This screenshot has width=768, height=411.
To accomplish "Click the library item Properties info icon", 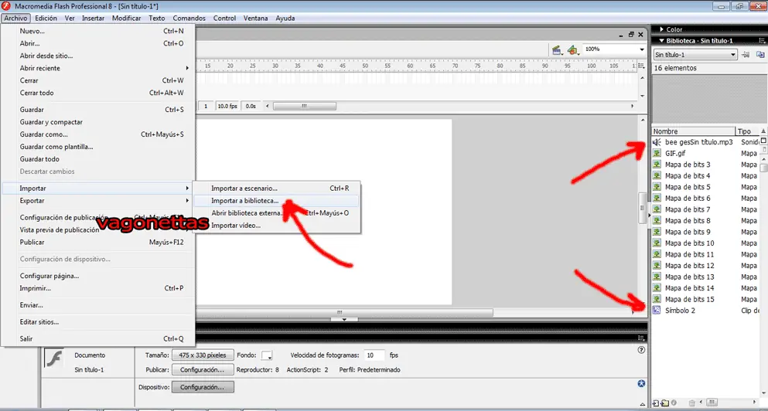I will pyautogui.click(x=674, y=403).
